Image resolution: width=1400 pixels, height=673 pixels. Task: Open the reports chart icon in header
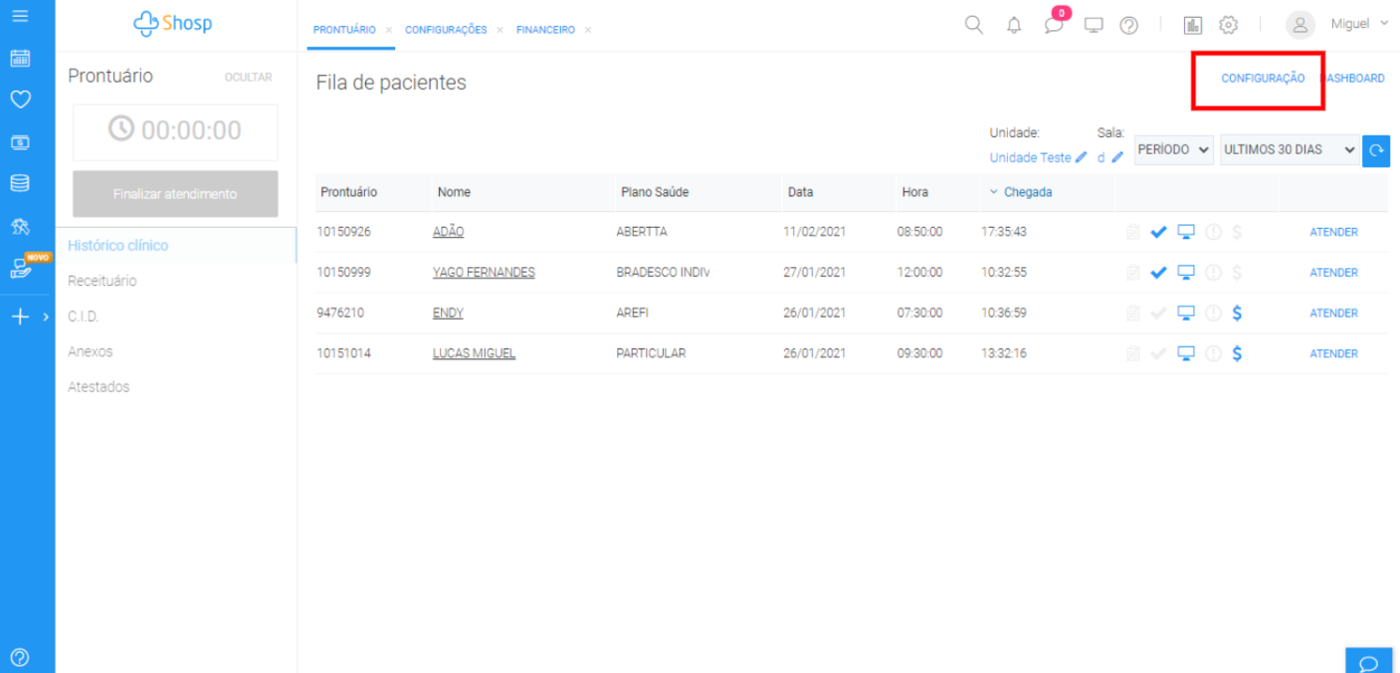[x=1193, y=26]
